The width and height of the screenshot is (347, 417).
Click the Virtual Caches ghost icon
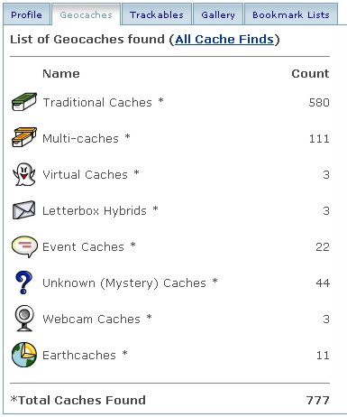click(24, 174)
